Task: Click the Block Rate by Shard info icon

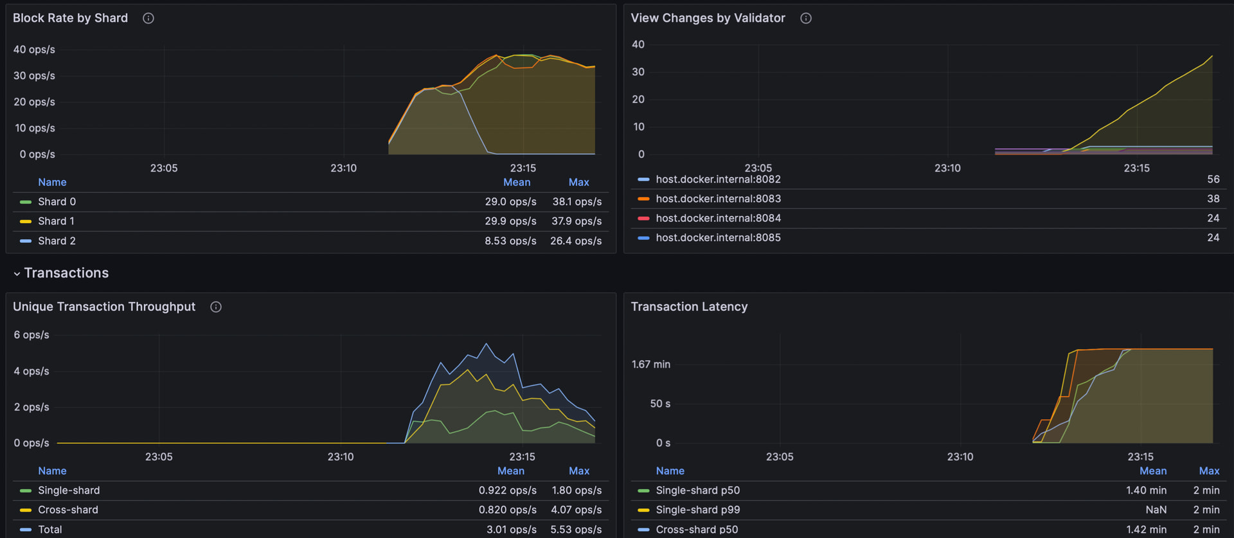Action: click(148, 19)
